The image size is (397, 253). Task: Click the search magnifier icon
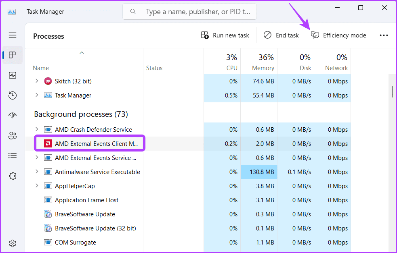coord(133,11)
